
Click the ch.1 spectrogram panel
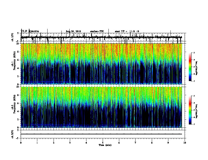click(101, 64)
